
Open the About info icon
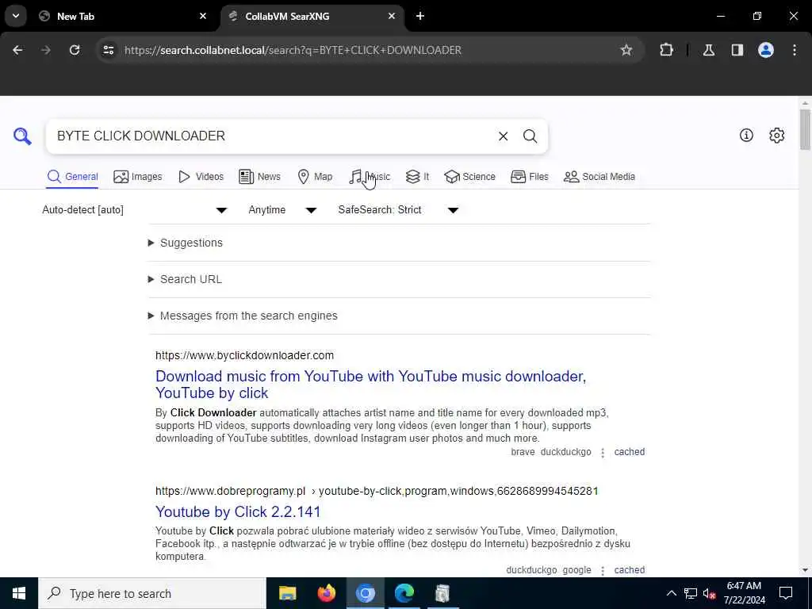[x=746, y=136]
